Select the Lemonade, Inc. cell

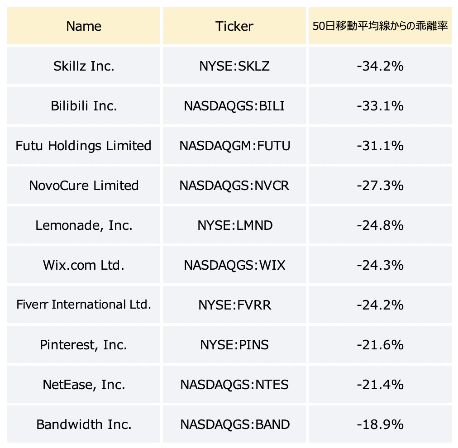(x=84, y=225)
